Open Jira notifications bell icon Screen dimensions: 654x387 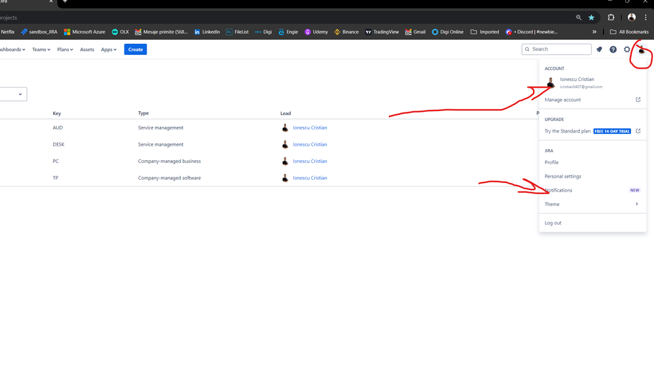pos(599,50)
